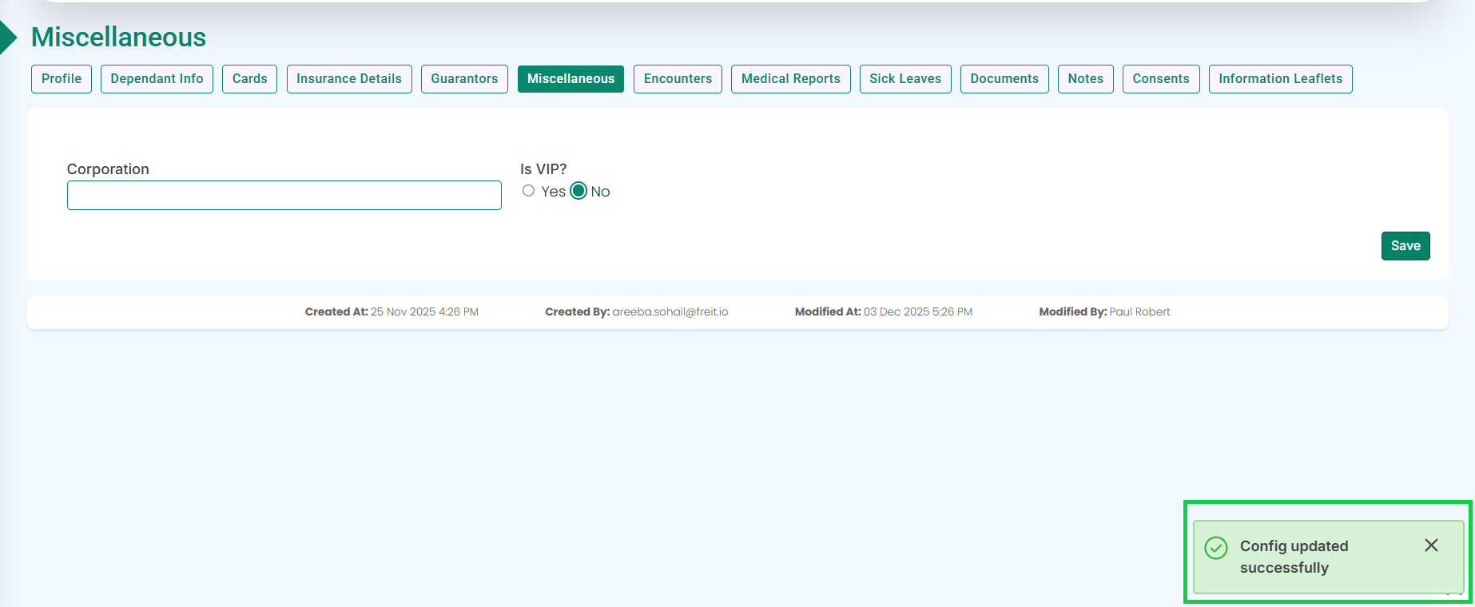
Task: Select Yes for Is VIP
Action: (x=528, y=191)
